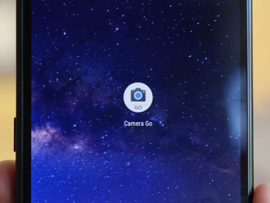270x203 pixels.
Task: Tap the GO badge on the camera icon
Action: [x=138, y=108]
